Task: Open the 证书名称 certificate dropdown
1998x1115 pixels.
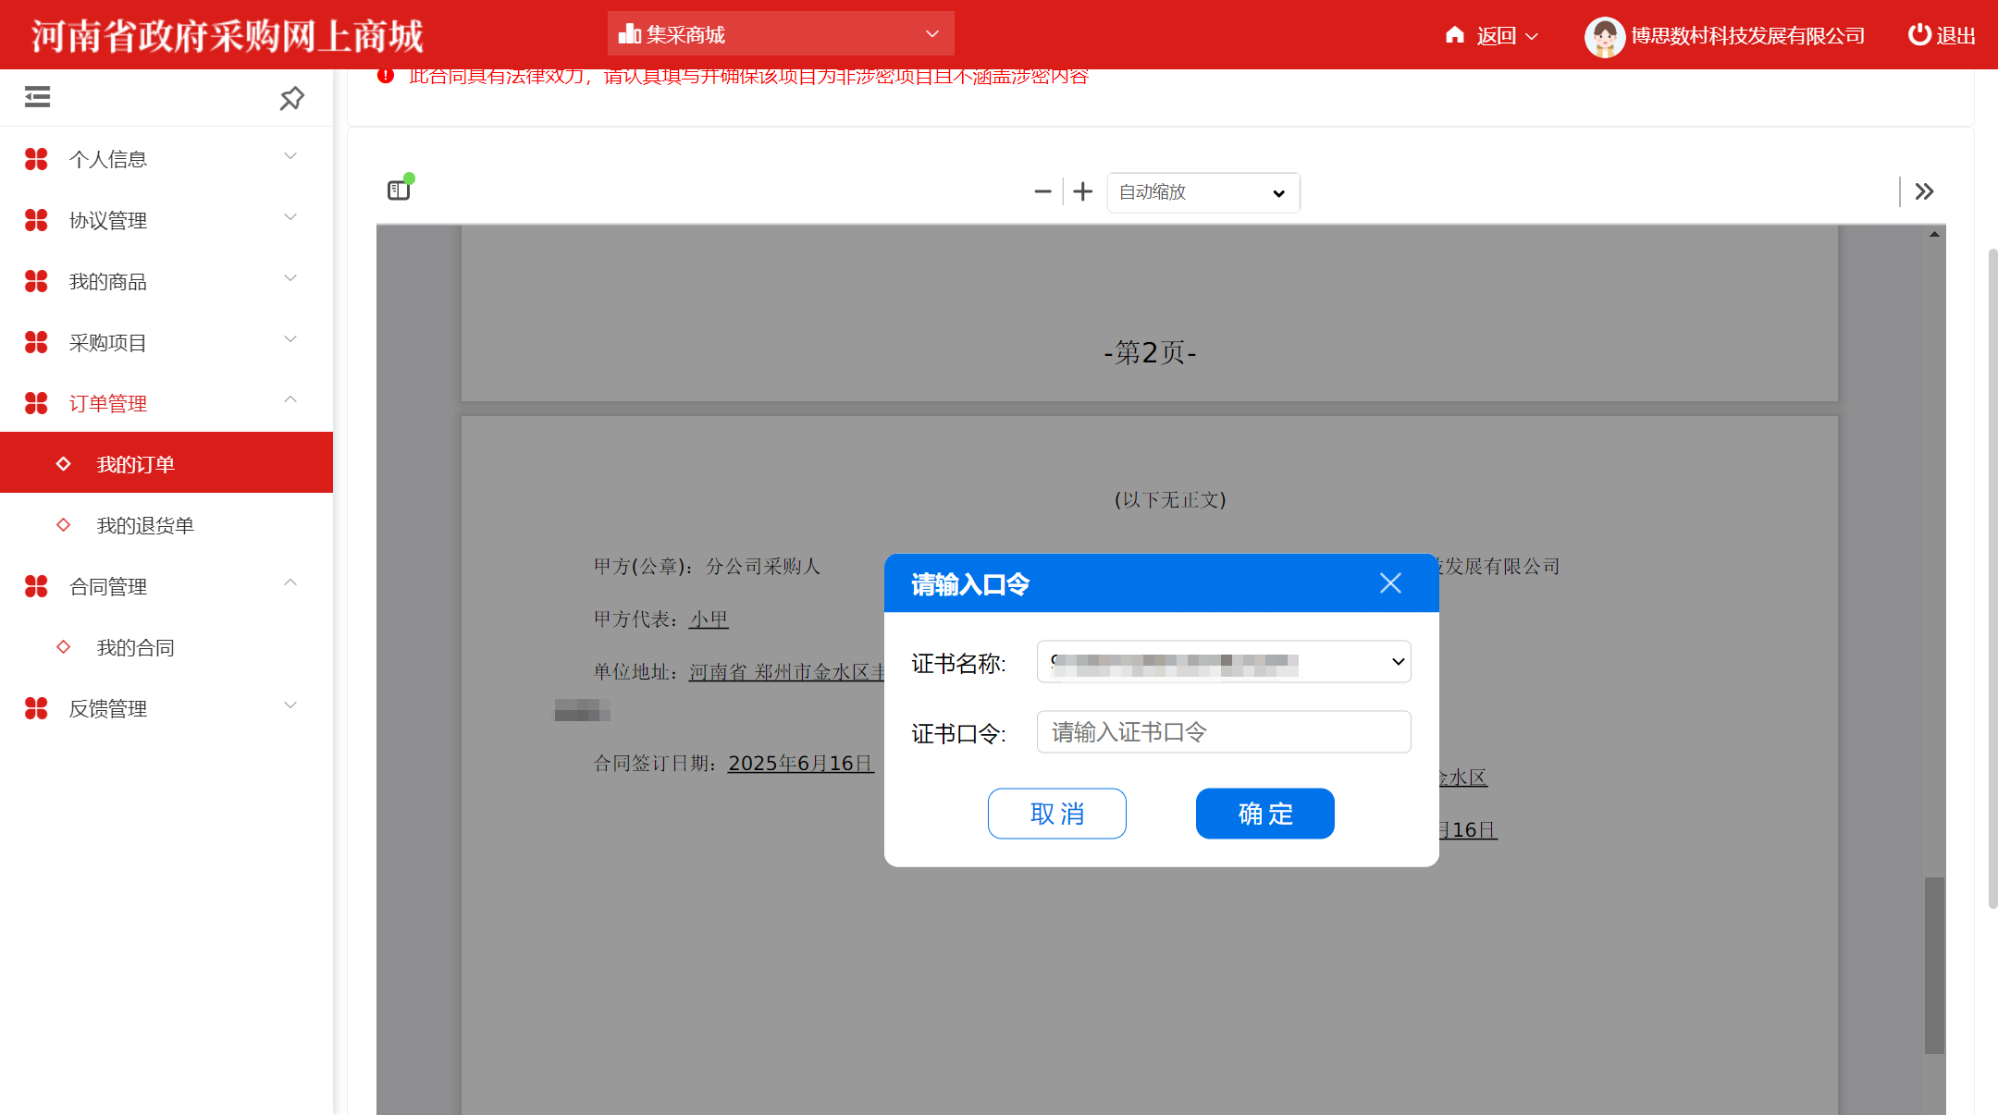Action: [x=1224, y=662]
